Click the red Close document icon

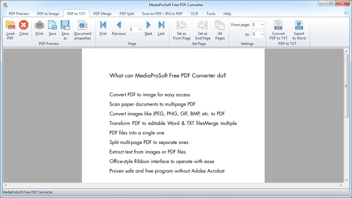click(x=24, y=25)
